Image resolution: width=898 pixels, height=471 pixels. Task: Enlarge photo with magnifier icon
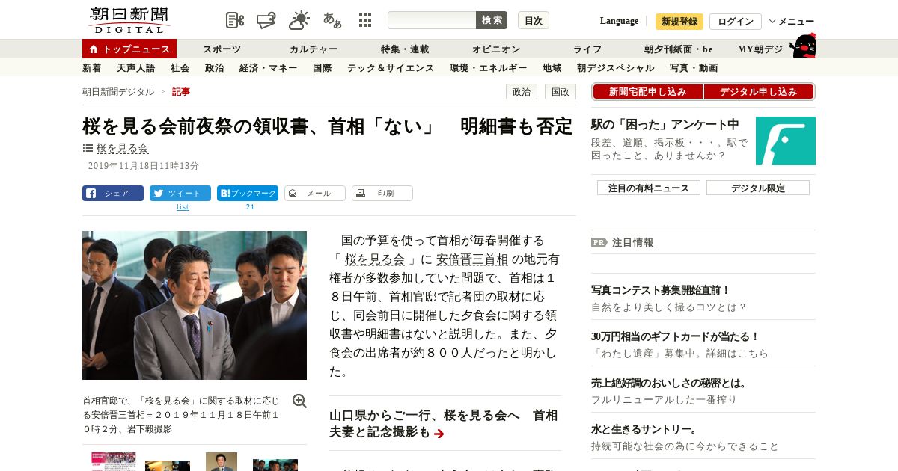tap(299, 401)
